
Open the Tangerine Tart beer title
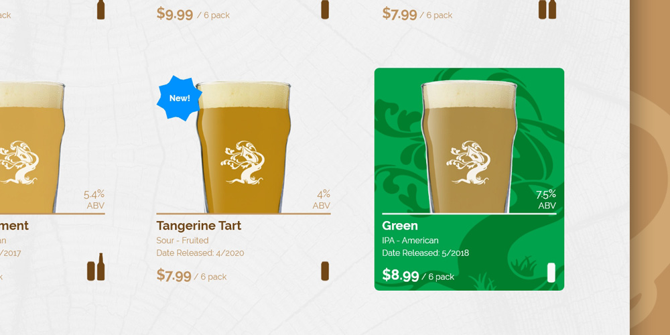[199, 226]
